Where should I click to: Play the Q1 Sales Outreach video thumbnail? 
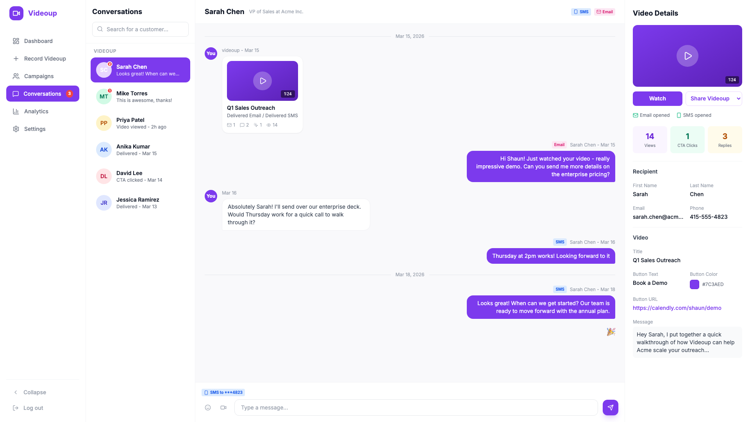(262, 81)
